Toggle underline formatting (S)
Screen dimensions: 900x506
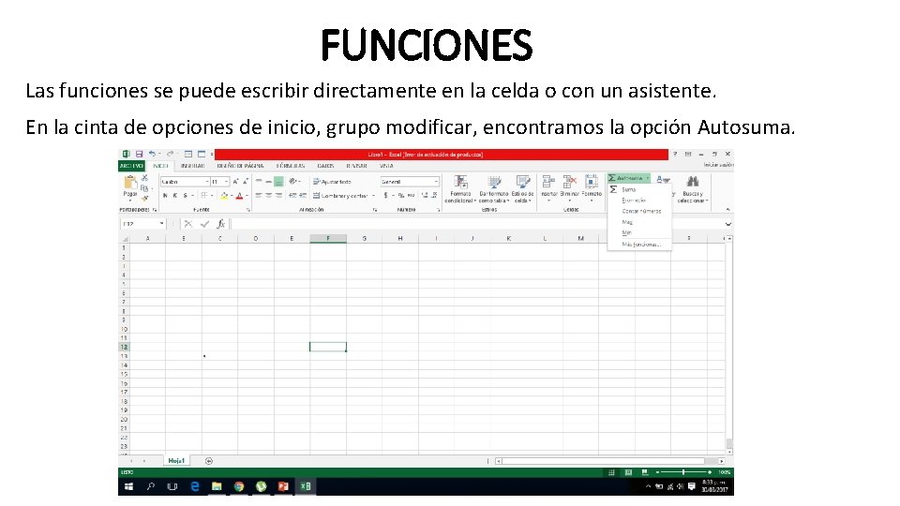pos(185,196)
